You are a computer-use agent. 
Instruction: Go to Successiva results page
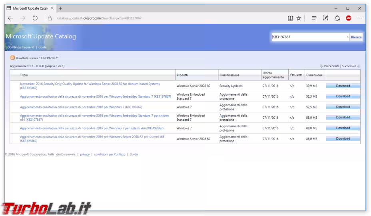(351, 66)
